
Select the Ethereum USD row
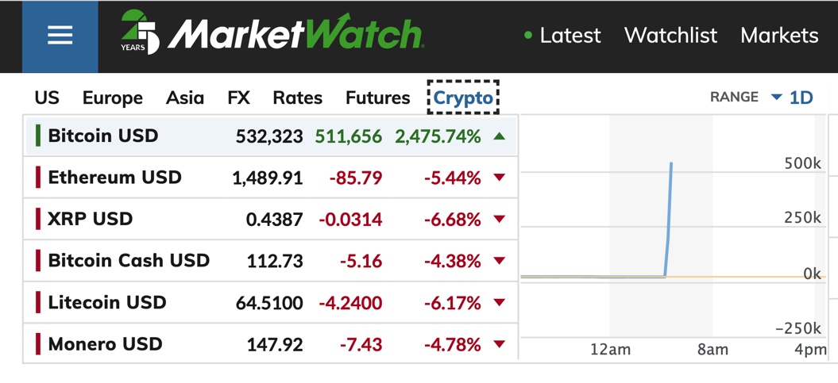(114, 178)
